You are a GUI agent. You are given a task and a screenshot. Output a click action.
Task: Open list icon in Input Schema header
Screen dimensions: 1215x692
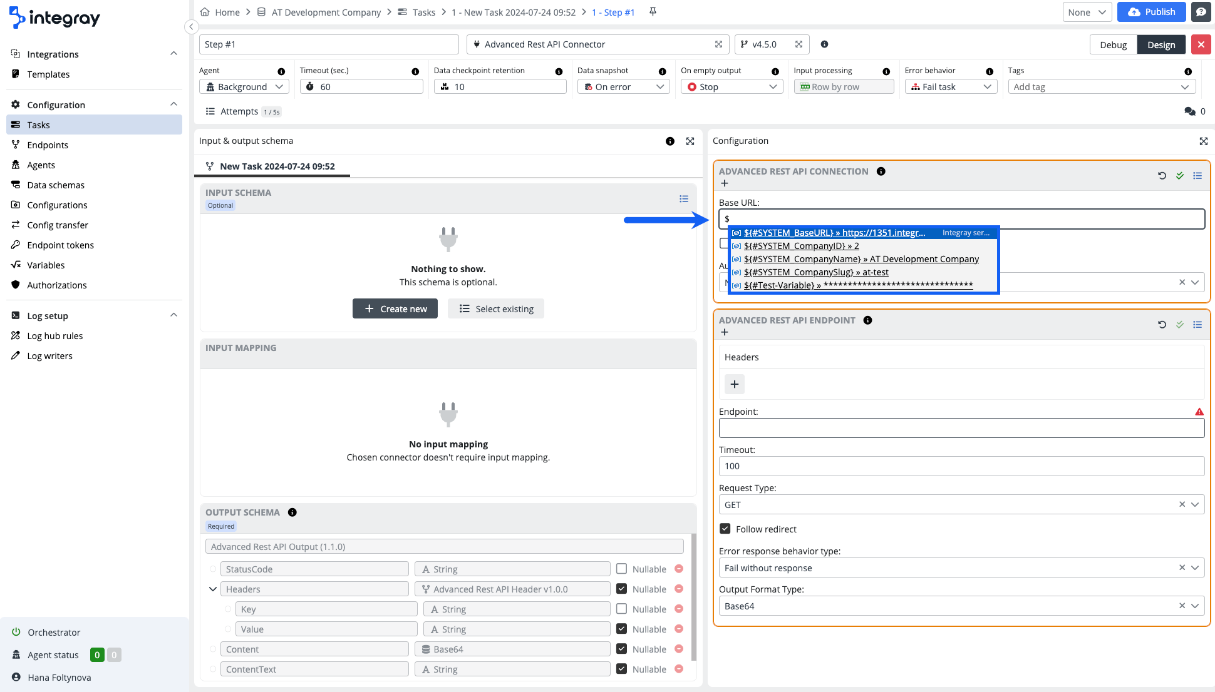[x=684, y=199]
